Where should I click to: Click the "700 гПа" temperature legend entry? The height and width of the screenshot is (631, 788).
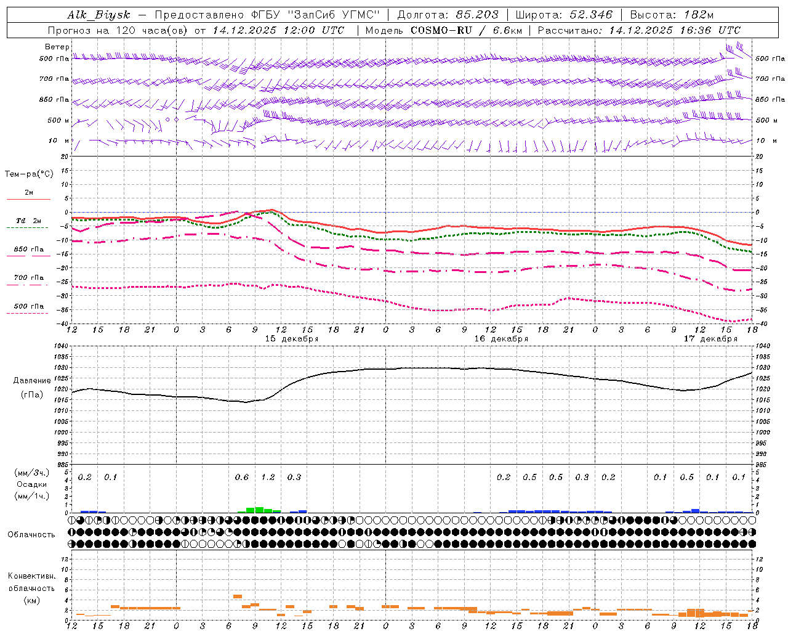coord(29,277)
